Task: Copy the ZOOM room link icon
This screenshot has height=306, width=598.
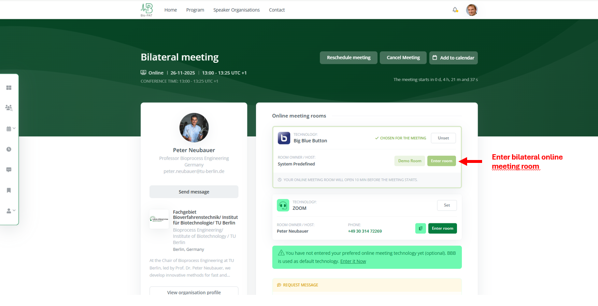Action: pyautogui.click(x=420, y=228)
